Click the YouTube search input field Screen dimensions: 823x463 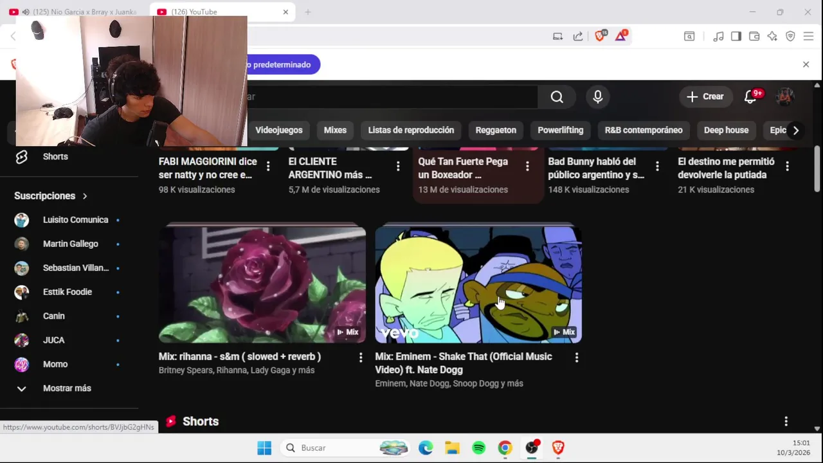tap(392, 96)
